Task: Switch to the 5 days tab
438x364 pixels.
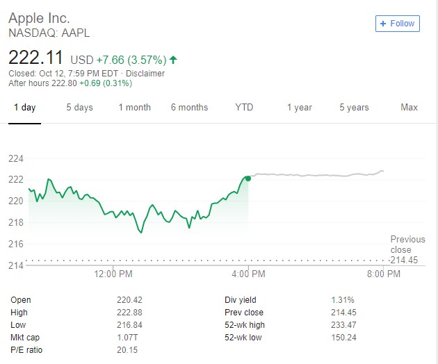Action: pos(79,108)
